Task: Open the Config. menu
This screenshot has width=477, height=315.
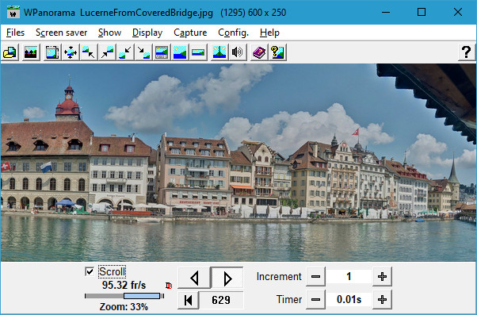Action: click(x=233, y=33)
